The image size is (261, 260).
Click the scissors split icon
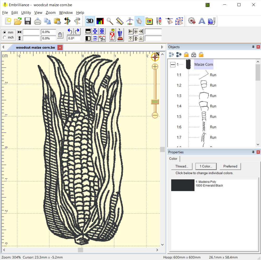tap(102, 38)
